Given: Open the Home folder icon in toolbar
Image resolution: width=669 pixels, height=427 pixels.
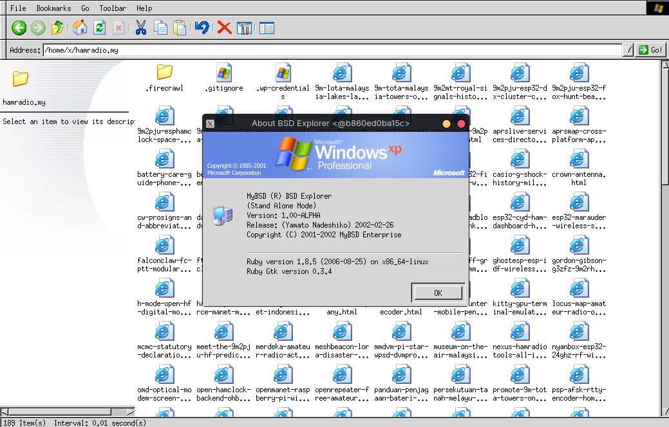Looking at the screenshot, I should tap(80, 28).
